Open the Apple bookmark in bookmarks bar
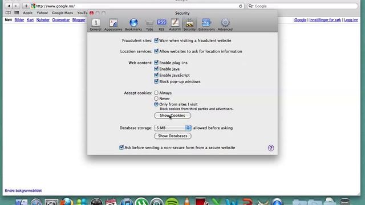 pyautogui.click(x=27, y=13)
